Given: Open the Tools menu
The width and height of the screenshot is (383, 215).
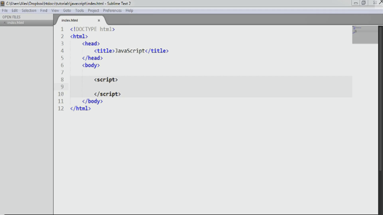Looking at the screenshot, I should coord(80,11).
